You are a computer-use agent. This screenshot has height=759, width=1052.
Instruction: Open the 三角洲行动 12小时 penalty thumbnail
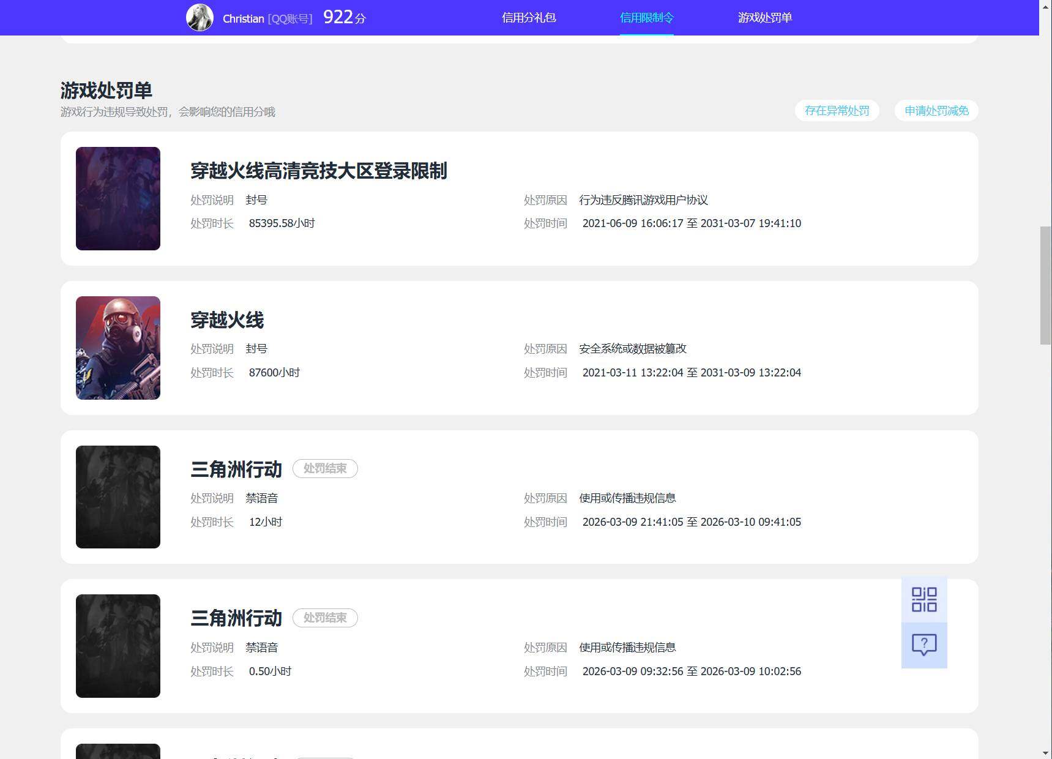tap(118, 497)
